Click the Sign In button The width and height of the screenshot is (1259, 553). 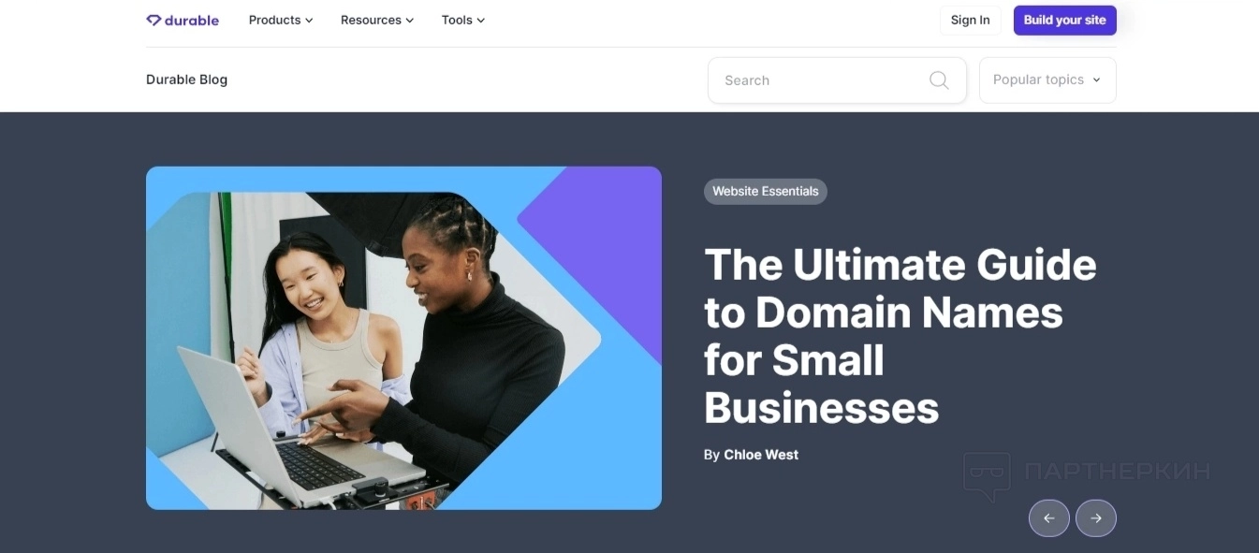point(971,20)
